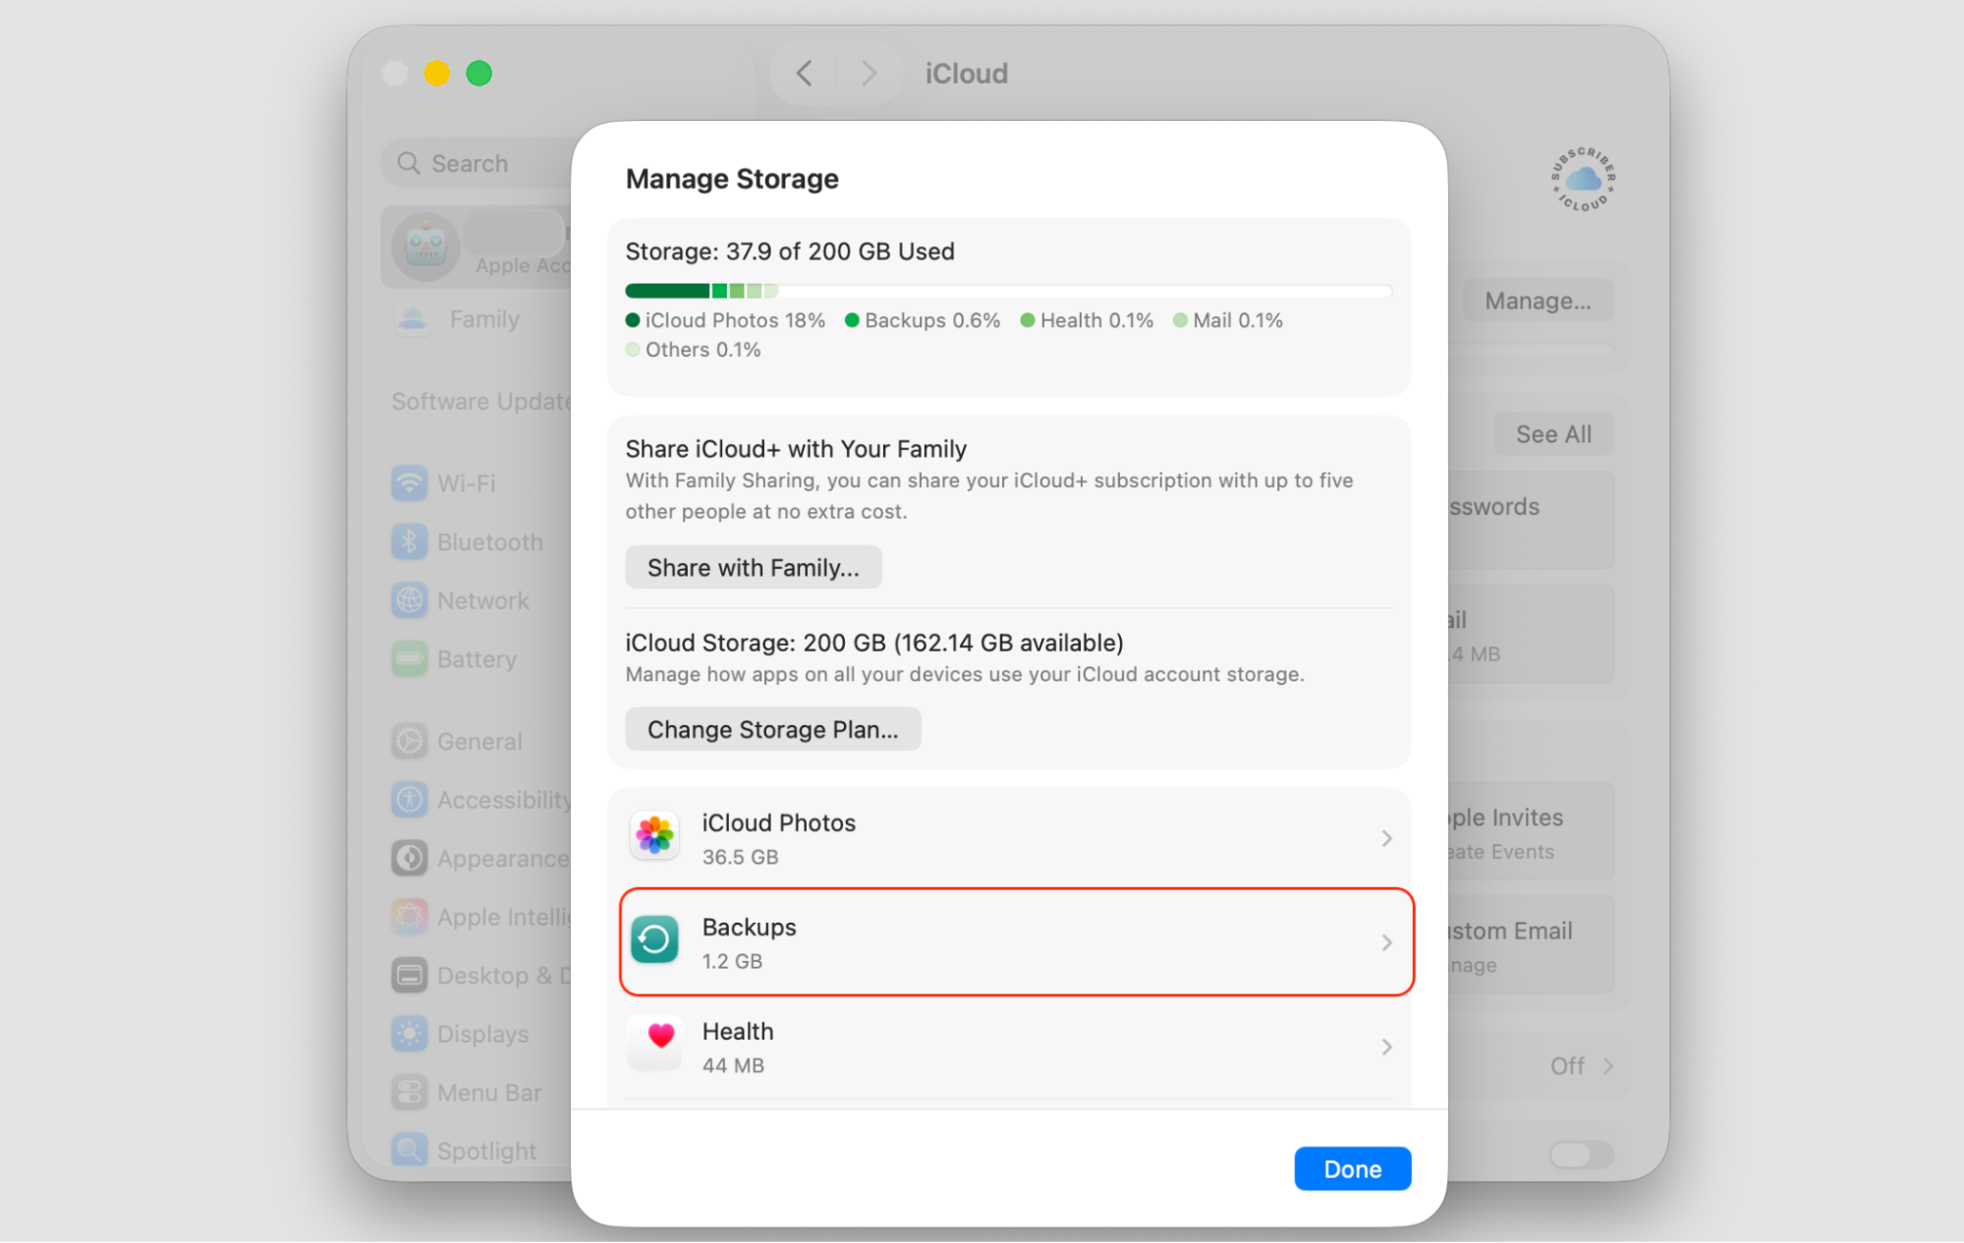Click Share with Family… button
This screenshot has width=1964, height=1243.
(x=753, y=567)
